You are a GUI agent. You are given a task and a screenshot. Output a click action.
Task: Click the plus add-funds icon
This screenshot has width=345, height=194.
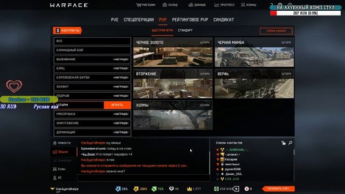(236, 189)
